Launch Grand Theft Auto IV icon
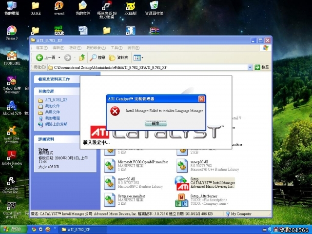 (12, 210)
